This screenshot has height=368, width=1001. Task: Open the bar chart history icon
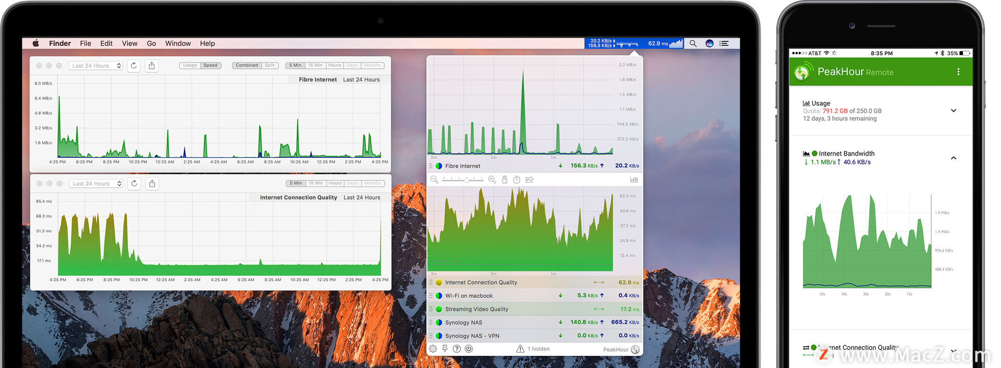[x=634, y=180]
